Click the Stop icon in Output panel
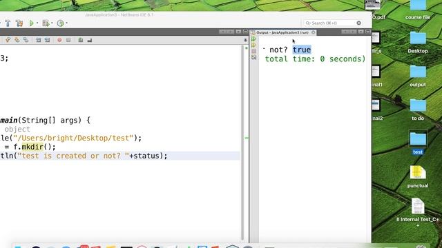 tap(253, 51)
